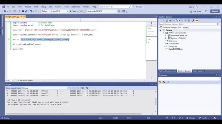The image size is (222, 124).
Task: Open the Toolbox side tab
Action: coord(2,31)
